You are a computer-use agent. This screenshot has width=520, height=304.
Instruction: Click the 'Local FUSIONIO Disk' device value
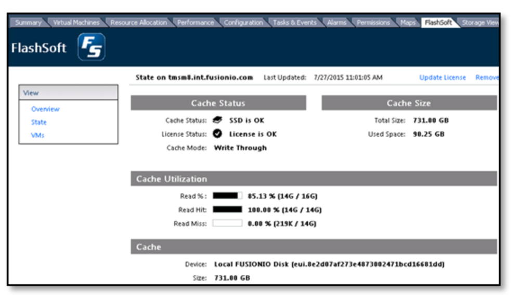pyautogui.click(x=329, y=264)
